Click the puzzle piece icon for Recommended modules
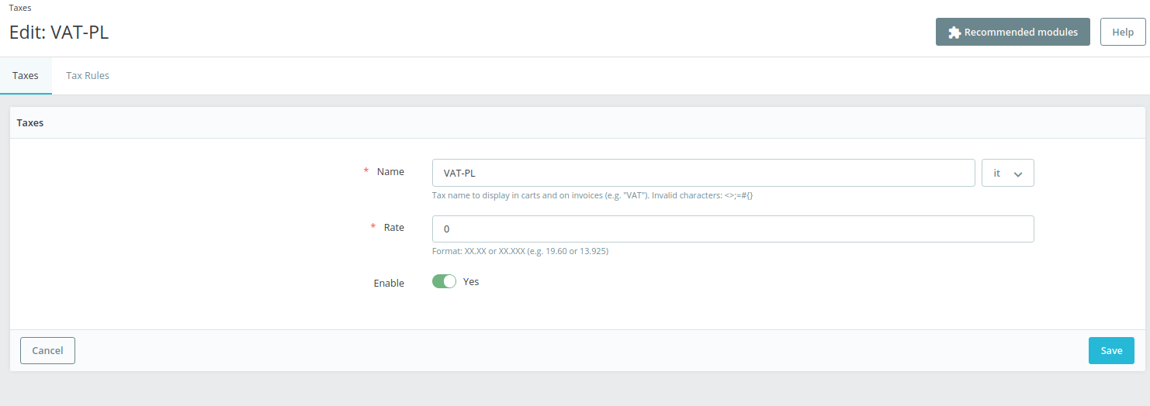The height and width of the screenshot is (406, 1150). 954,33
